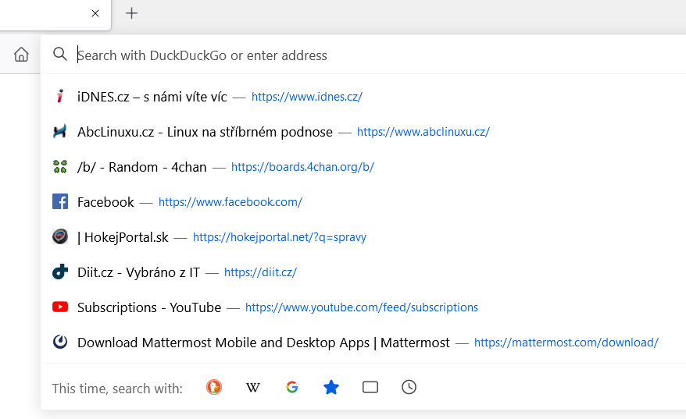Open a new tab with plus button
The width and height of the screenshot is (686, 419).
point(131,13)
